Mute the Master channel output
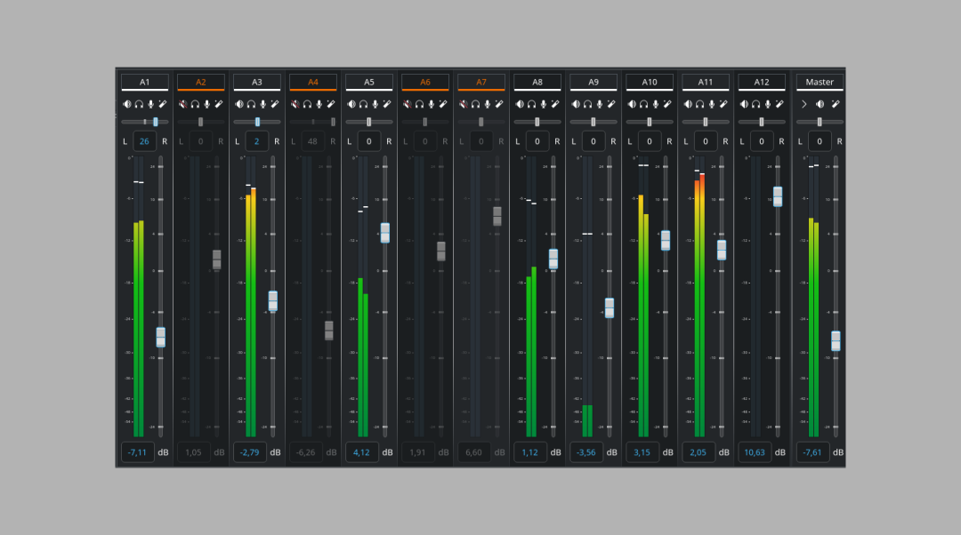The width and height of the screenshot is (961, 535). click(x=820, y=104)
